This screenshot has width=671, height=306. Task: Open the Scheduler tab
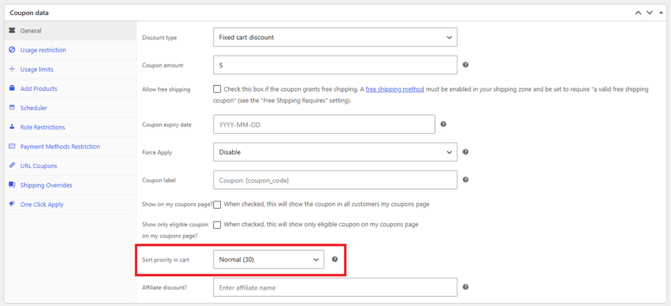tap(69, 108)
